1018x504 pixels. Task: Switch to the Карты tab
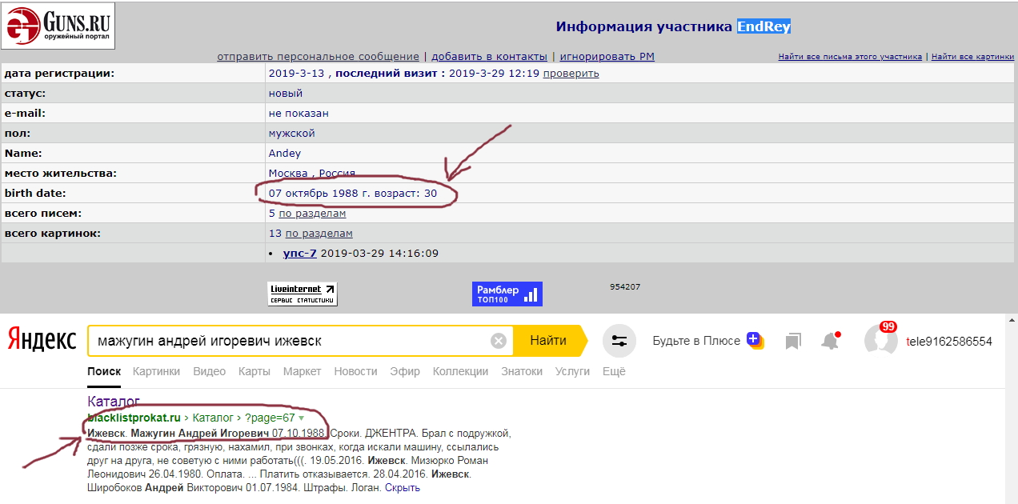pyautogui.click(x=254, y=371)
